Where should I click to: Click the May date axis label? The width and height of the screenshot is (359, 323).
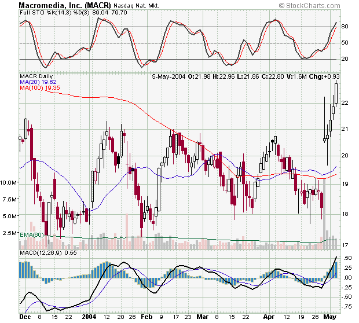tap(329, 317)
